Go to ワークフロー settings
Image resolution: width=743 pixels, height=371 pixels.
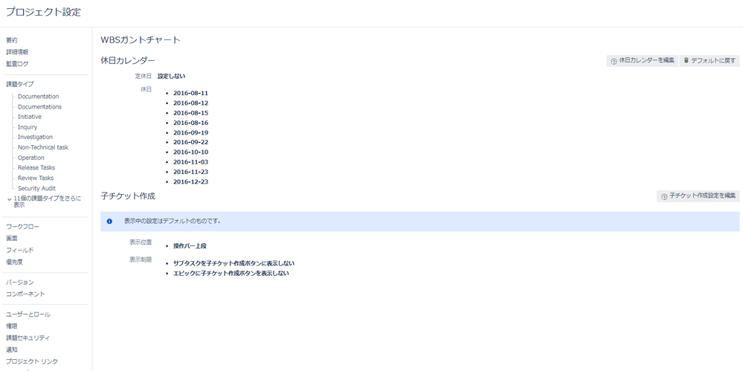tap(22, 226)
